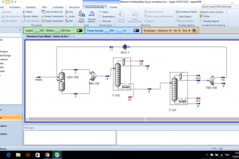Select stream 6 arrow
Image resolution: width=239 pixels, height=159 pixels.
[x=149, y=89]
